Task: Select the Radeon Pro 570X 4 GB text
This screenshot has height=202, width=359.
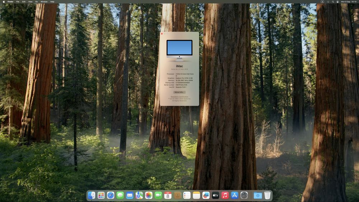Action: (184, 78)
